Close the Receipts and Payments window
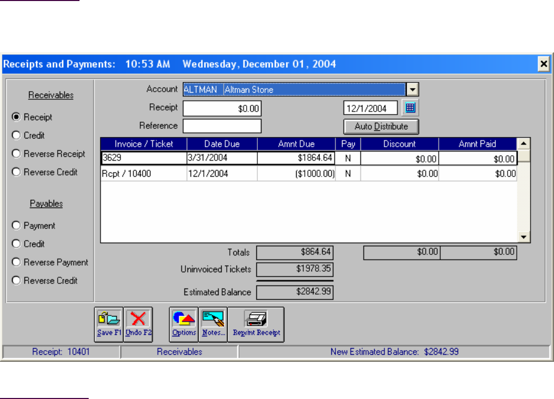The image size is (554, 399). [544, 64]
